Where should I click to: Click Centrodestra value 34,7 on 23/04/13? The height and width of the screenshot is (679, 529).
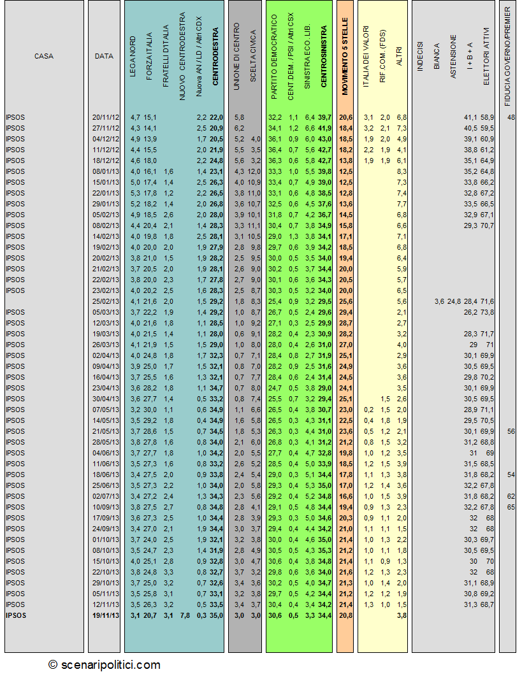click(216, 388)
